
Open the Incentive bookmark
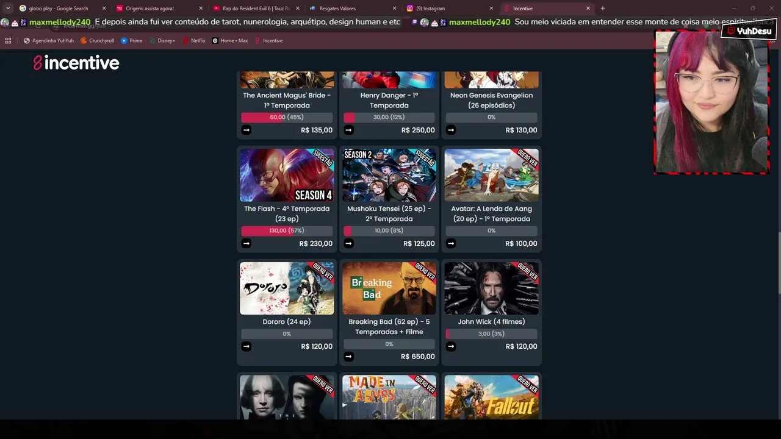[268, 41]
